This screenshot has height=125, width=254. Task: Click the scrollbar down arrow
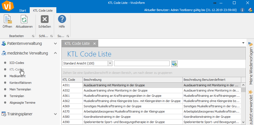(243, 122)
